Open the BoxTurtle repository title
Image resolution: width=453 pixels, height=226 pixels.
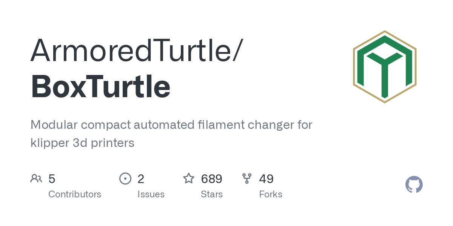100,86
